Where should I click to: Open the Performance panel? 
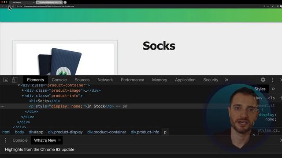(132, 80)
